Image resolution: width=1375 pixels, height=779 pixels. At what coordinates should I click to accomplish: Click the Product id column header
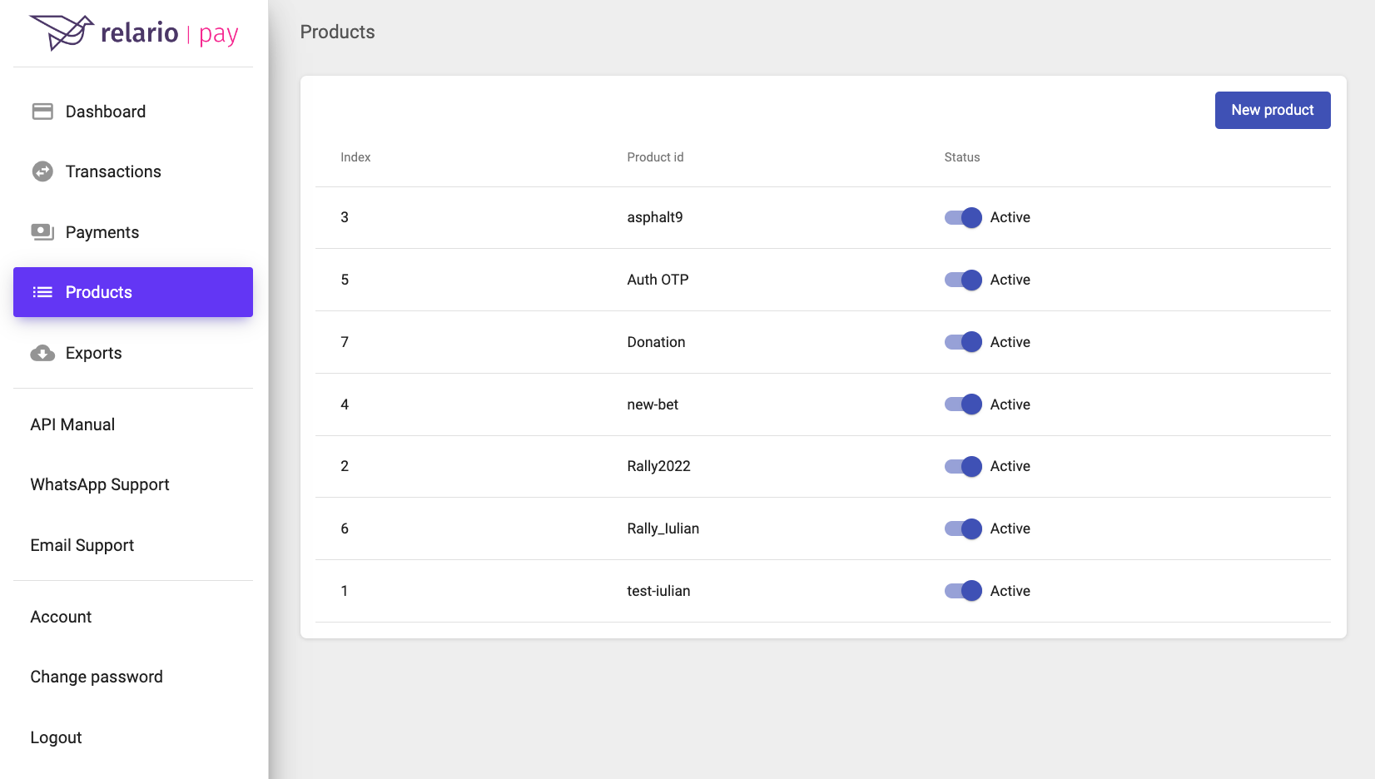pyautogui.click(x=655, y=157)
